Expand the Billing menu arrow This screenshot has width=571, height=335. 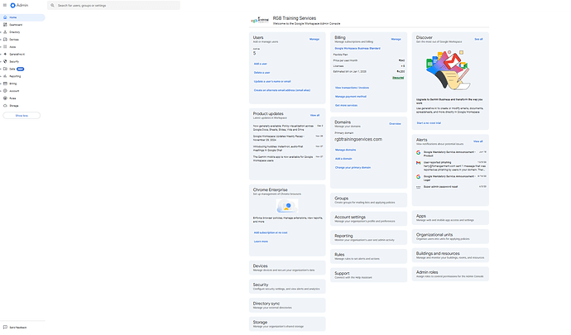(x=1, y=84)
